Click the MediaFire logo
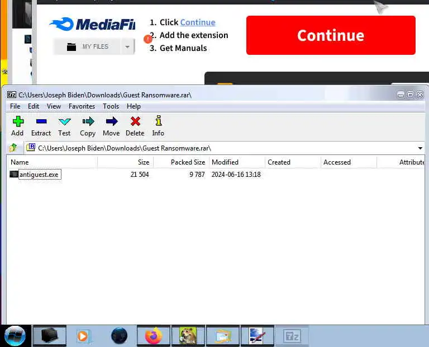 click(92, 24)
